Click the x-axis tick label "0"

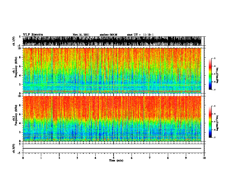[x=23, y=158]
